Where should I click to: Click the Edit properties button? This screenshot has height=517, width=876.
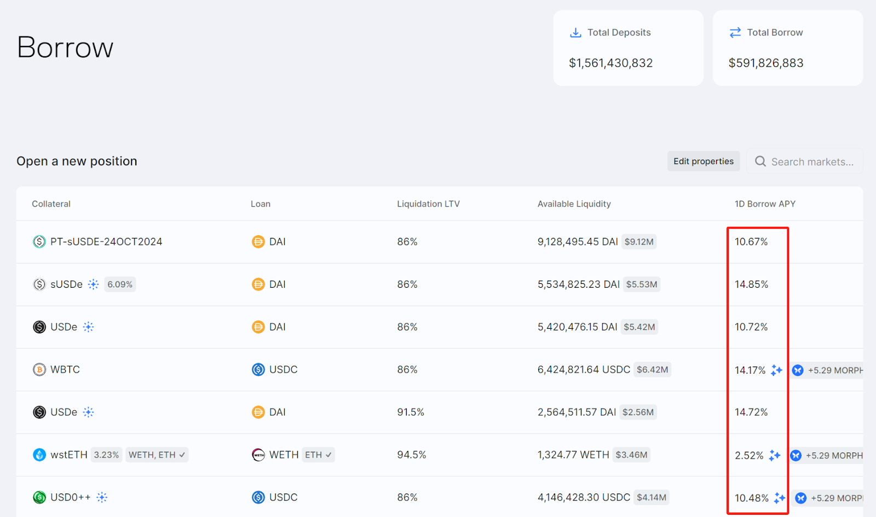pyautogui.click(x=703, y=161)
